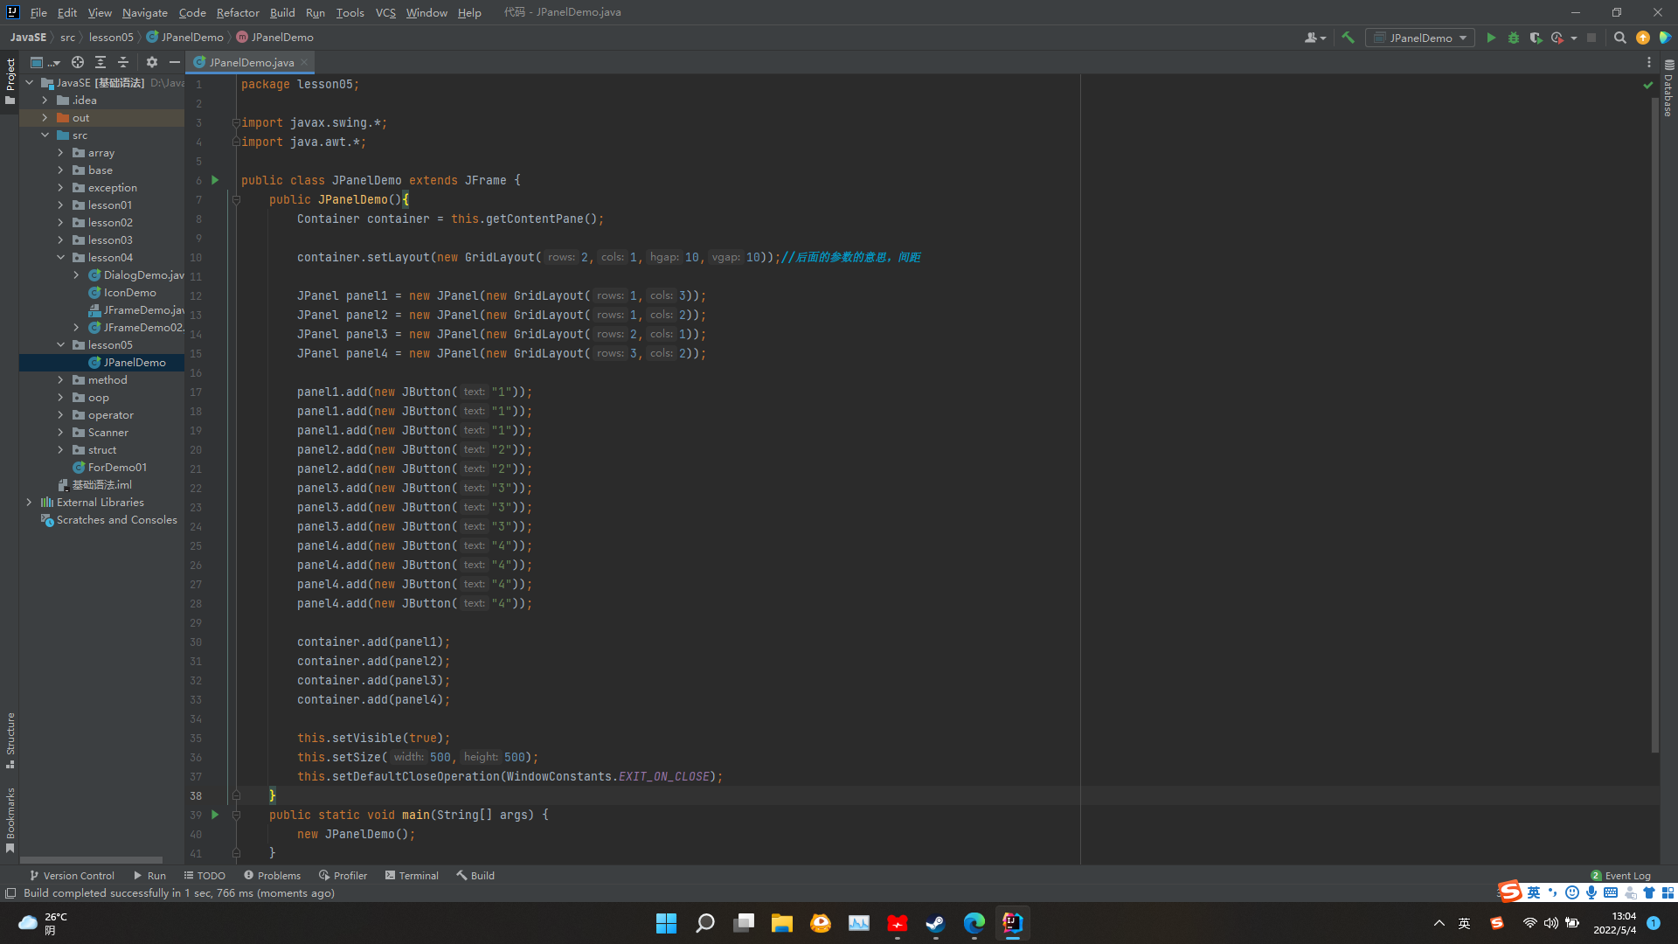The width and height of the screenshot is (1678, 944).
Task: Expand the lesson03 folder in tree
Action: click(x=60, y=240)
